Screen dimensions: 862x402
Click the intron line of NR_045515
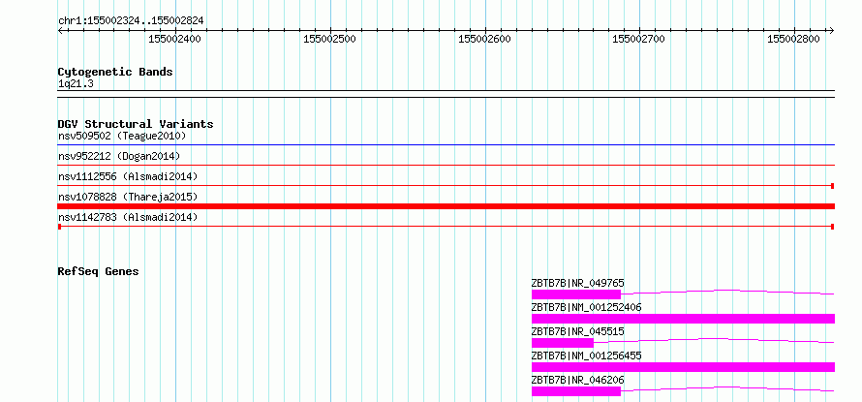tap(714, 340)
